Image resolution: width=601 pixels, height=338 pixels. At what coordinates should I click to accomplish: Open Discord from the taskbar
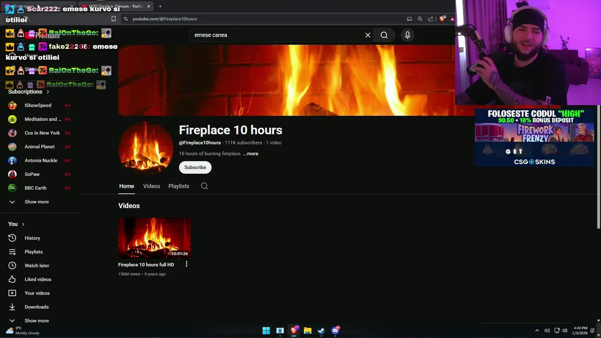click(335, 330)
